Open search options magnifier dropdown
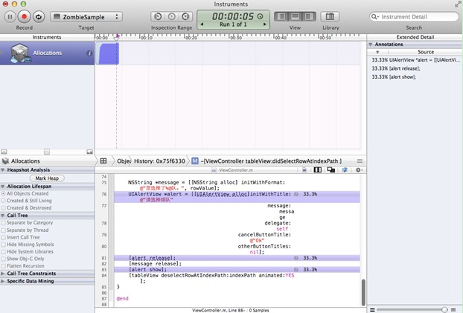This screenshot has width=463, height=313. point(375,17)
